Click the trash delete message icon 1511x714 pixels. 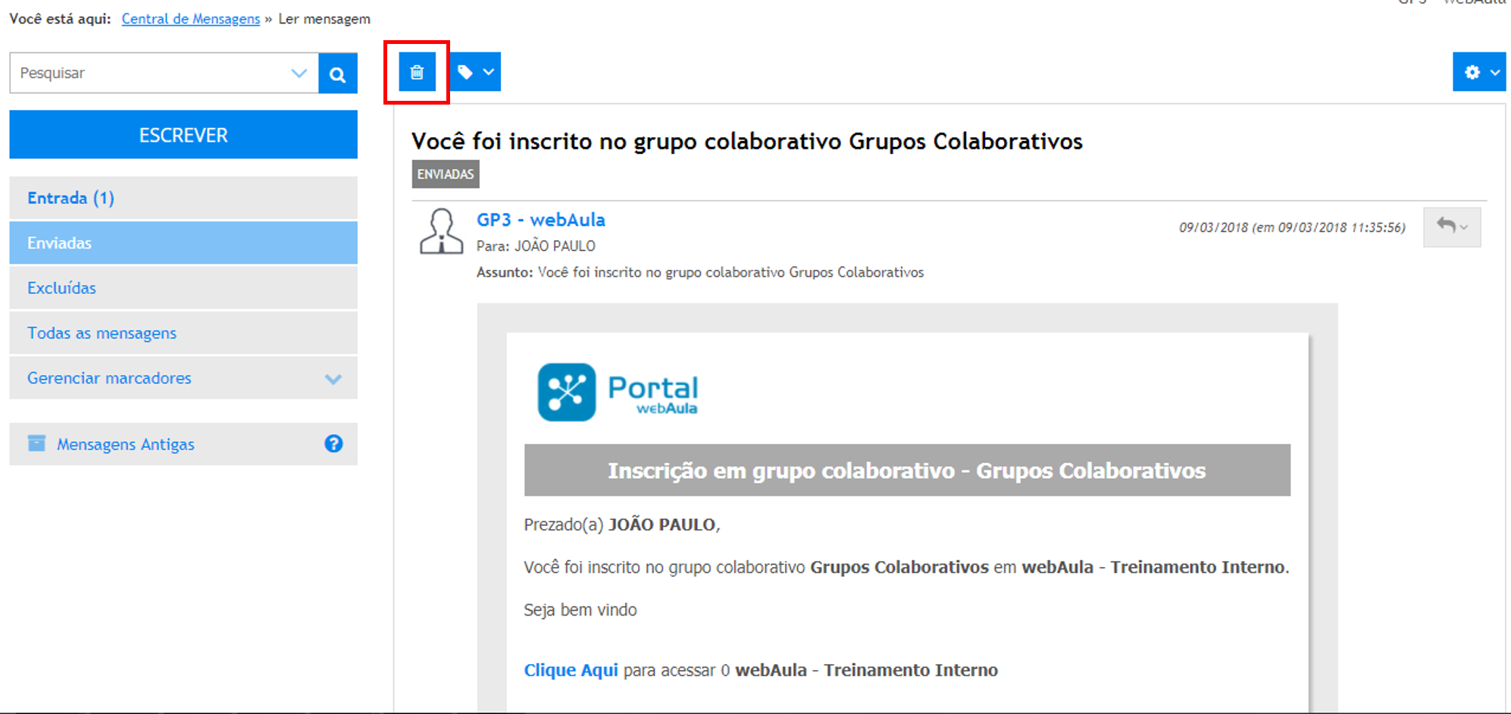417,72
